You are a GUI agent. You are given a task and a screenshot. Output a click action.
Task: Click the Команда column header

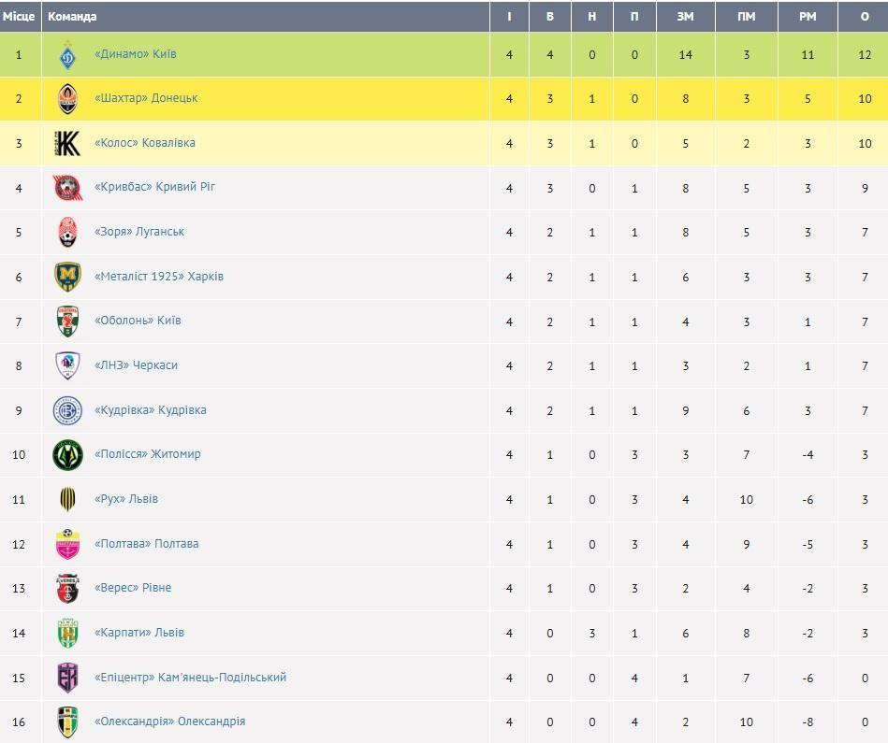pos(72,17)
